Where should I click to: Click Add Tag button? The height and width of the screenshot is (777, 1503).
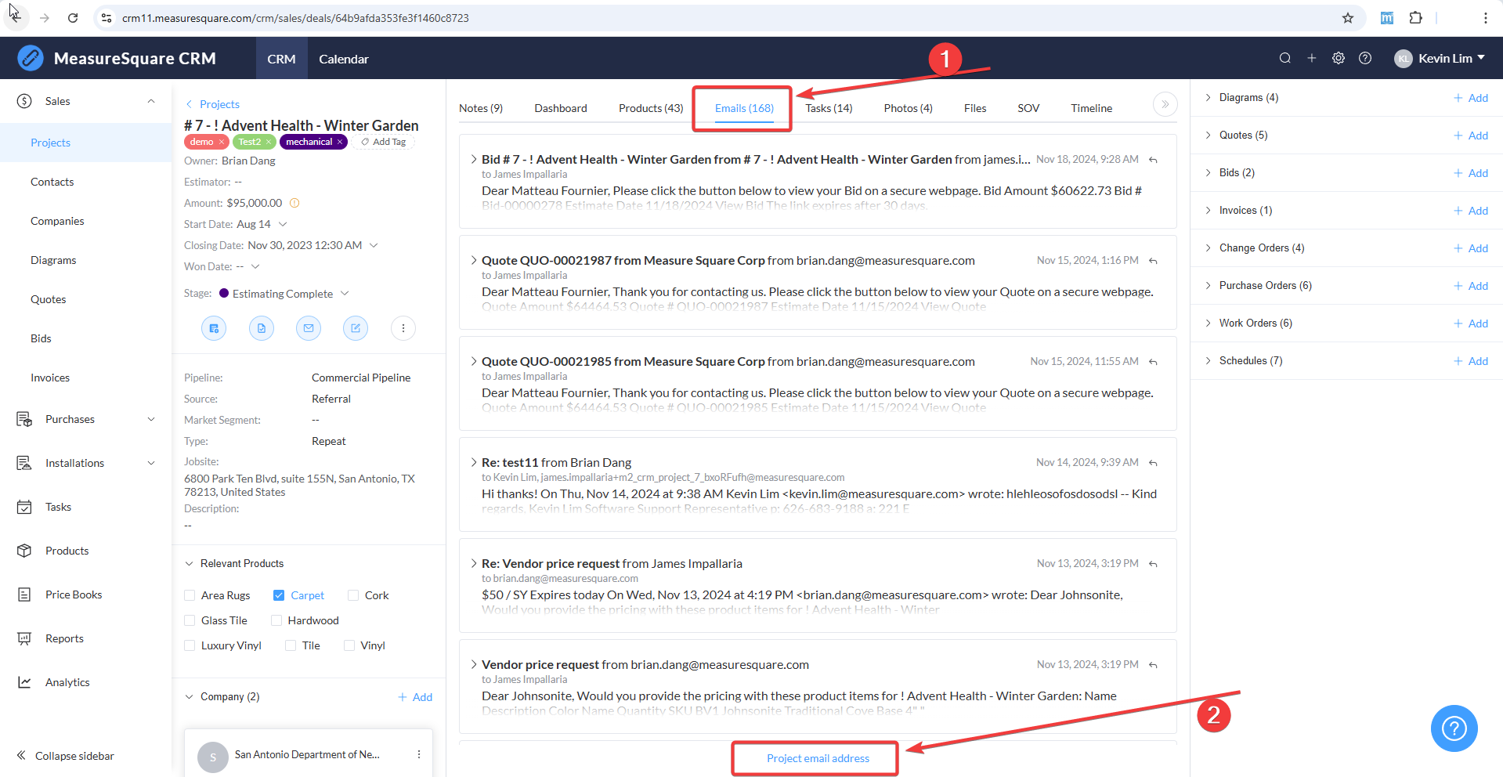(x=384, y=142)
